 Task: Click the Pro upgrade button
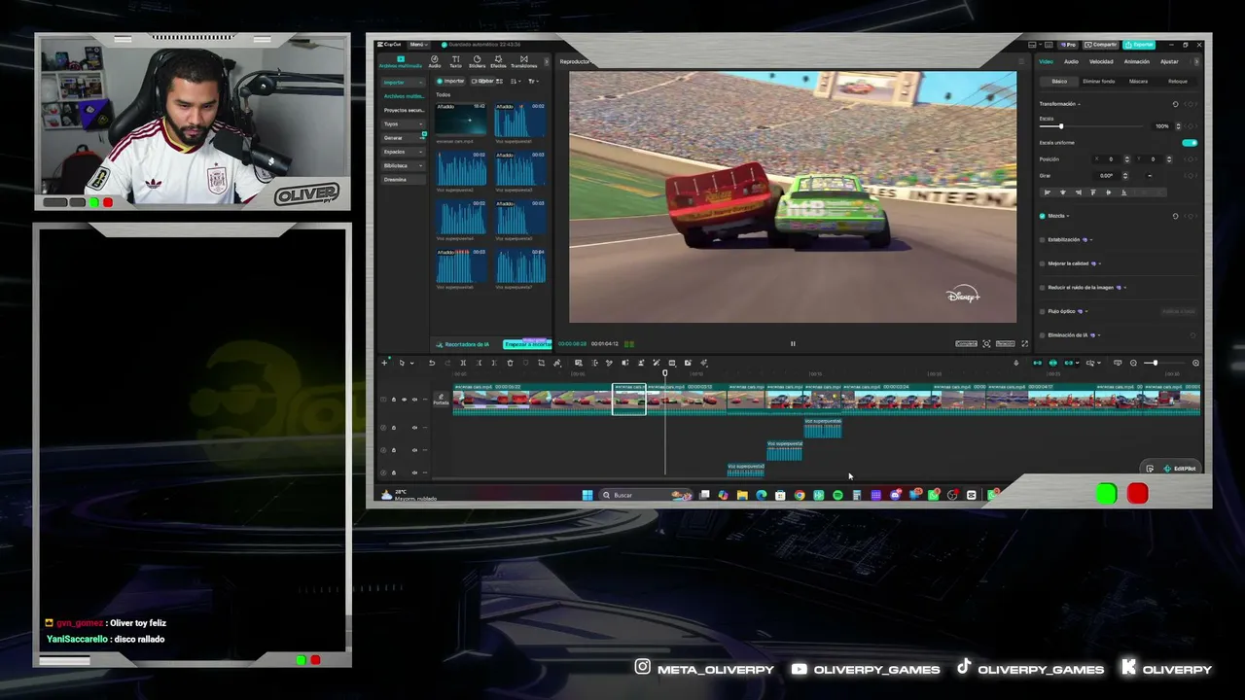(x=1068, y=45)
